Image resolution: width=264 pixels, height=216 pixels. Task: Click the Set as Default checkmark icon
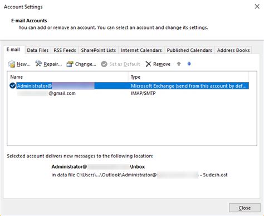tap(104, 64)
